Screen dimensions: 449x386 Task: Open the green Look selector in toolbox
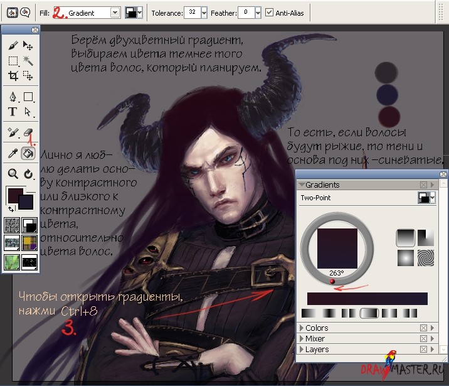[x=12, y=262]
